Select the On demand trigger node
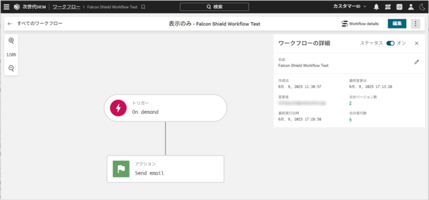 (165, 108)
